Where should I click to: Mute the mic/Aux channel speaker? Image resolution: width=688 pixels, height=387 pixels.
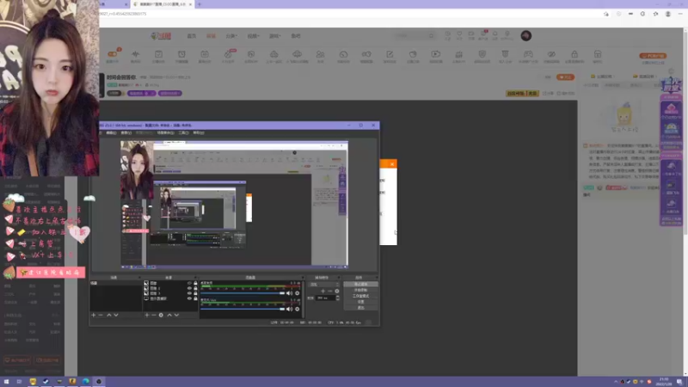pyautogui.click(x=289, y=309)
